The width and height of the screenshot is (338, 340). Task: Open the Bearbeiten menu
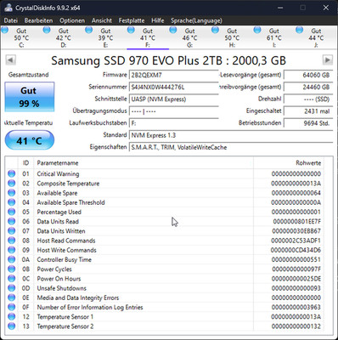[x=38, y=20]
